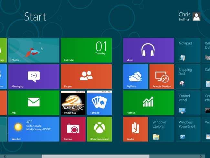The height and width of the screenshot is (158, 210).
Task: Open the Photos tile with the fish
Action: click(x=34, y=50)
